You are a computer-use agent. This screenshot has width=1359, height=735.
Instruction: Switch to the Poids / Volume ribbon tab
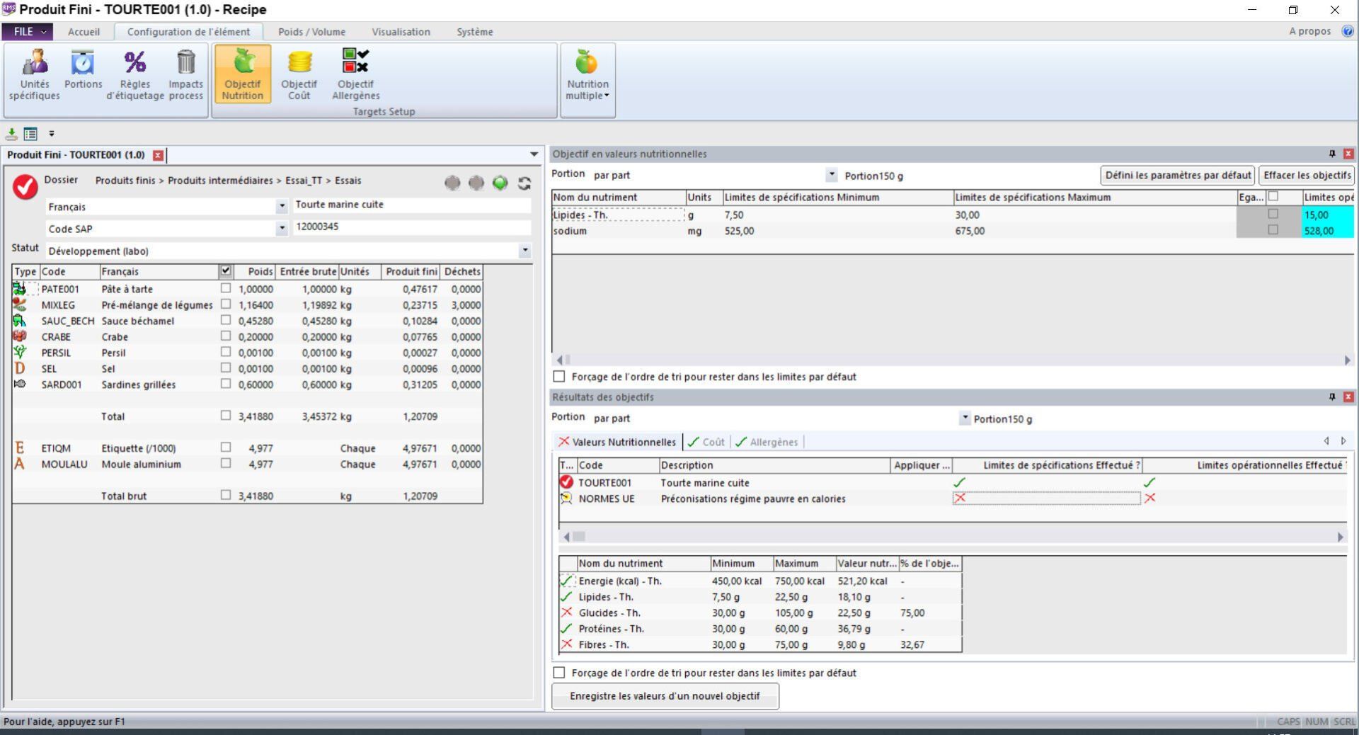[311, 32]
